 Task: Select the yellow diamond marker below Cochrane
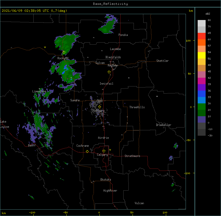(x=87, y=151)
